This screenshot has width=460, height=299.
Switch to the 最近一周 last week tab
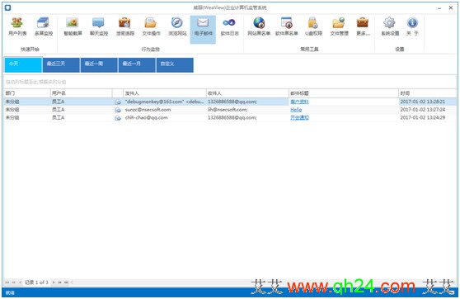click(x=99, y=65)
